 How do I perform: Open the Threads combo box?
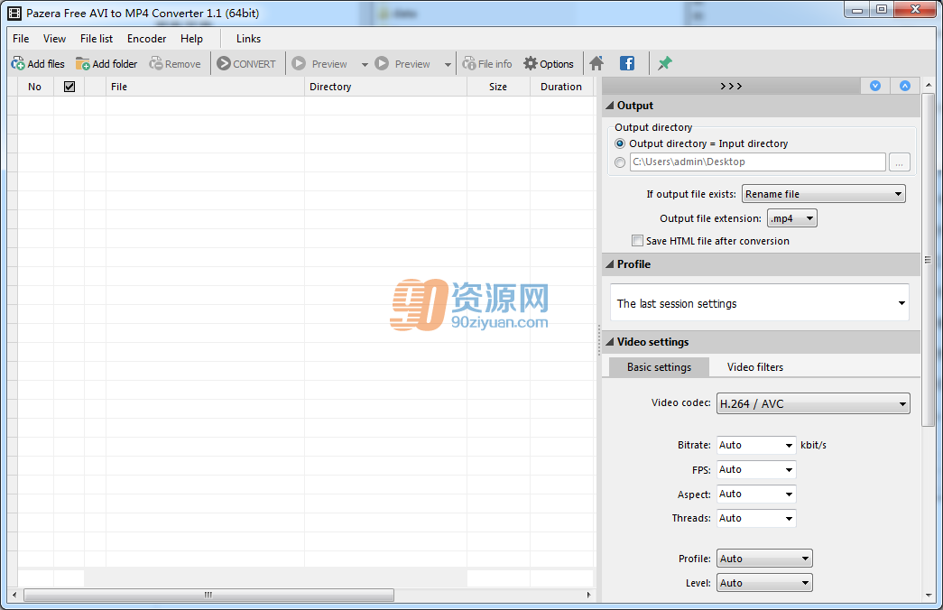point(756,518)
